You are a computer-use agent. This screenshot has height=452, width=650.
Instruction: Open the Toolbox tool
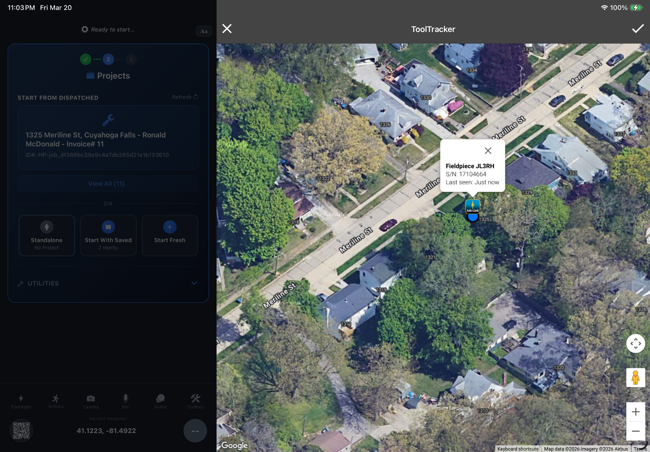195,401
